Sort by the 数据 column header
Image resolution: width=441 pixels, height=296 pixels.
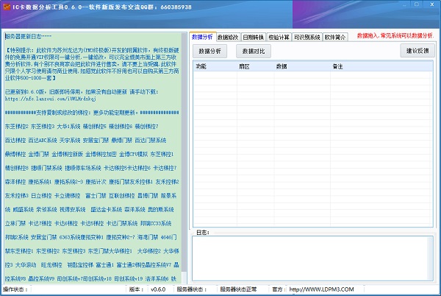(302, 66)
